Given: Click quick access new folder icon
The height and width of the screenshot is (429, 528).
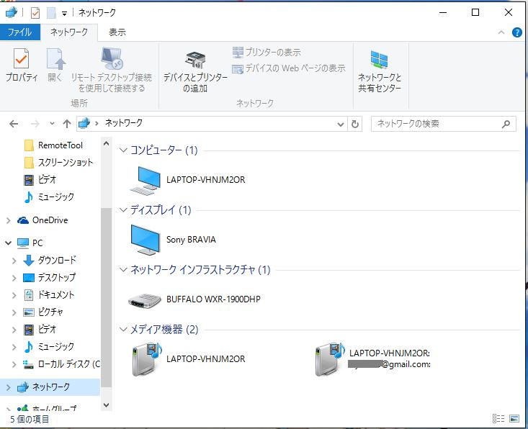Looking at the screenshot, I should pyautogui.click(x=51, y=13).
